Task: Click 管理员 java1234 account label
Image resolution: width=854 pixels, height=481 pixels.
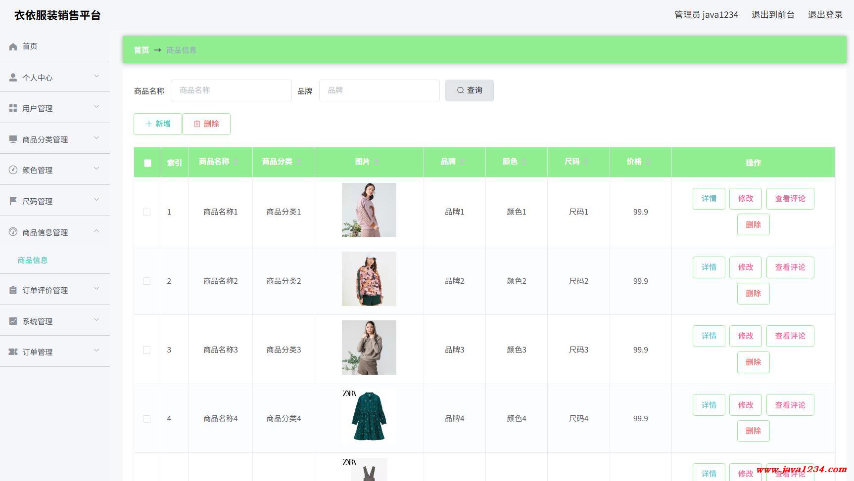Action: [x=706, y=15]
